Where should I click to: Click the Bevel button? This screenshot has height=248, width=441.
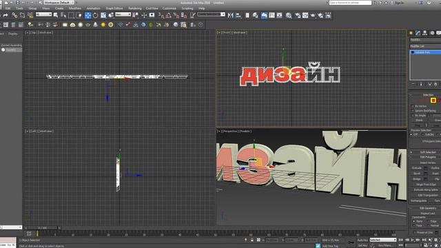417,174
